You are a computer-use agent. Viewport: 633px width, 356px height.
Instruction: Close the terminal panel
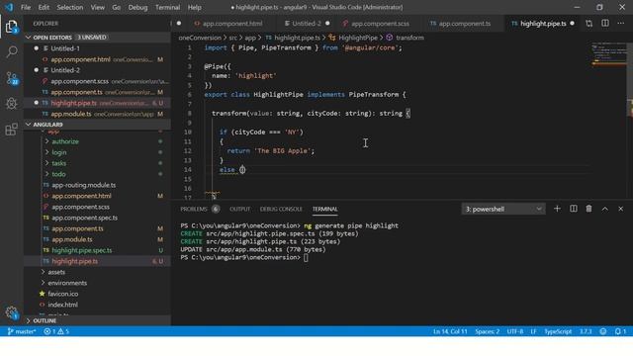(620, 209)
